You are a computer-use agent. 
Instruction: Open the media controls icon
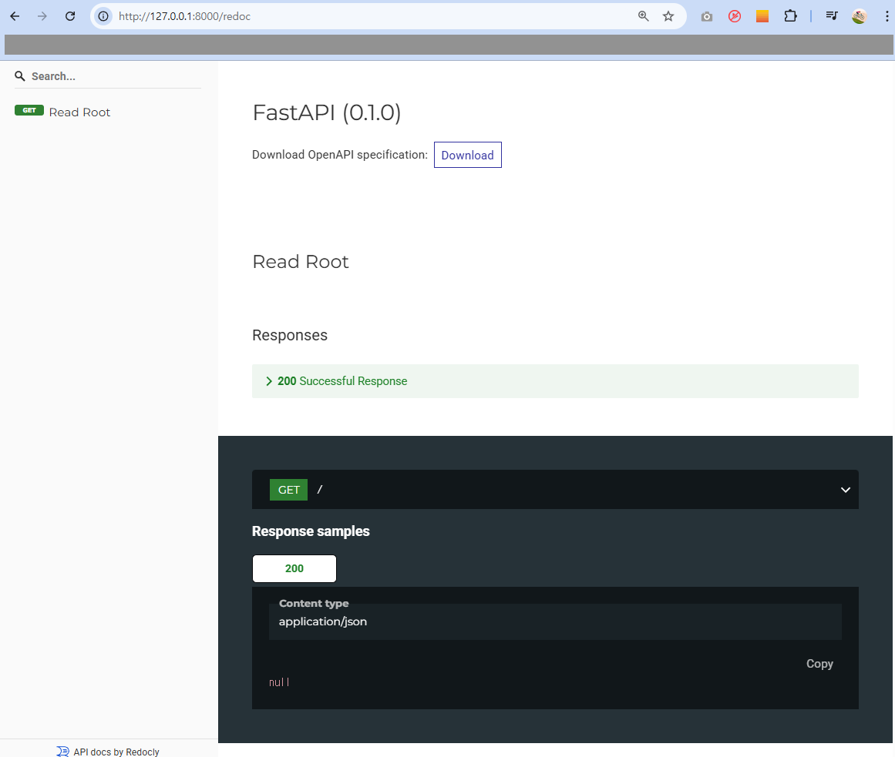pos(832,16)
